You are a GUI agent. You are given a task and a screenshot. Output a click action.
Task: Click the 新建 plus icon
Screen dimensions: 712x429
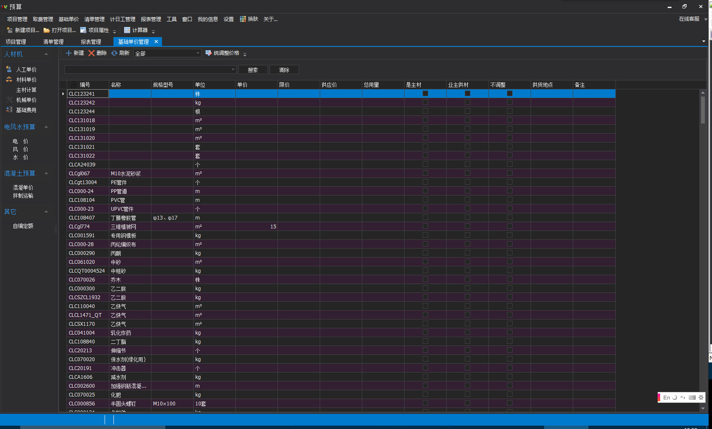click(x=69, y=53)
